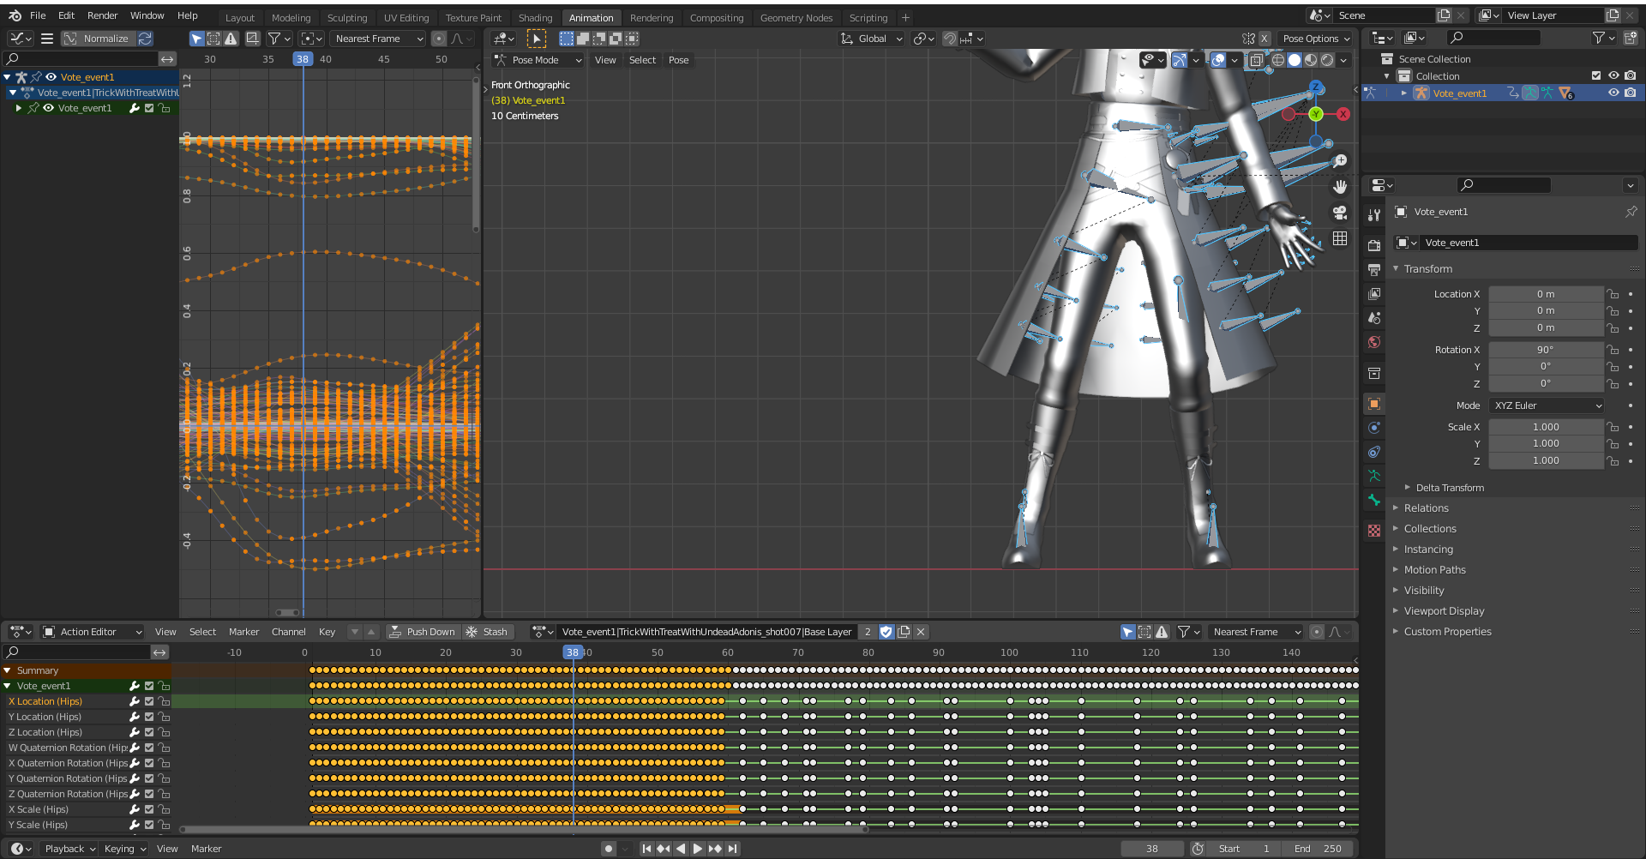Open the Output properties tab
The height and width of the screenshot is (859, 1646).
point(1374,269)
